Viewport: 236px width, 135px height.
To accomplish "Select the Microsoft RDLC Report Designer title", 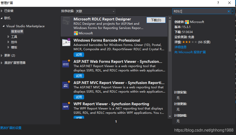I will (102, 19).
